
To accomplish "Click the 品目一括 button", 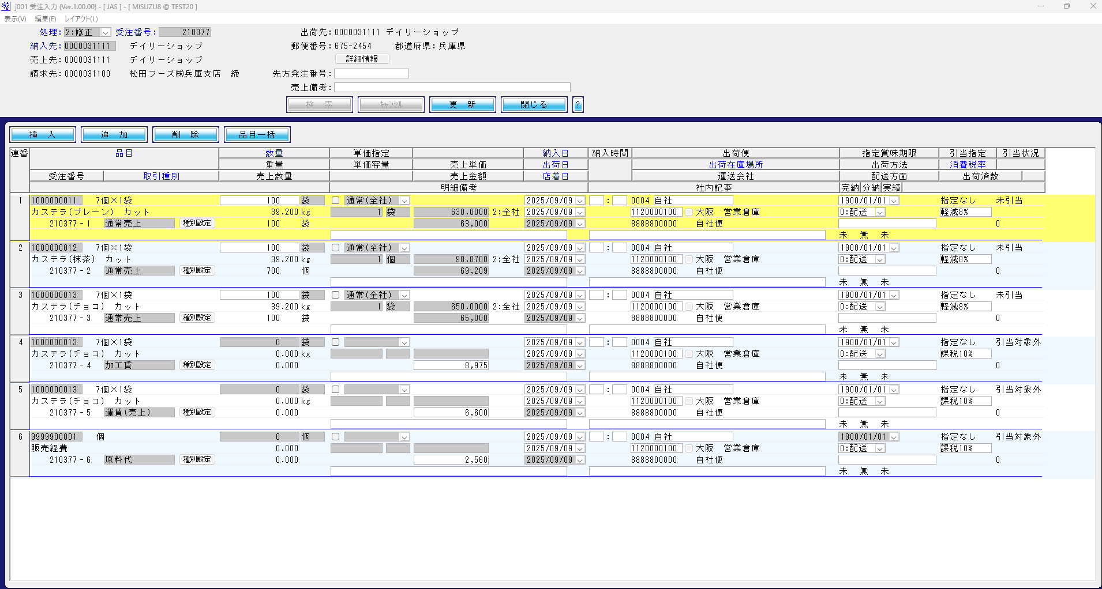I will [257, 135].
